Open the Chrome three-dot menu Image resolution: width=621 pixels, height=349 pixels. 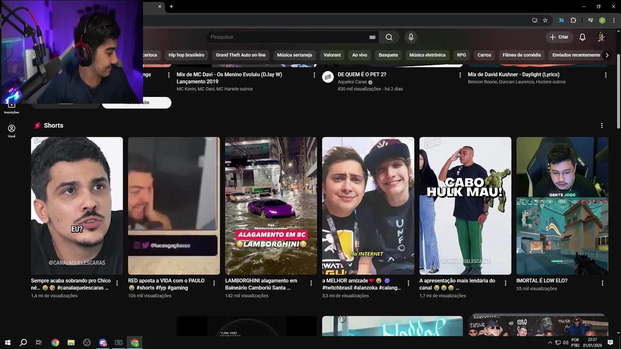click(x=613, y=20)
